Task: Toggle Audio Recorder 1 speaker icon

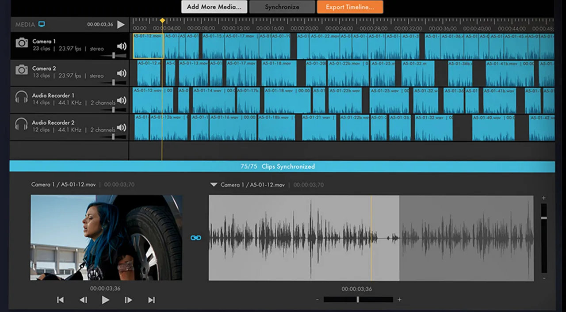Action: point(121,100)
